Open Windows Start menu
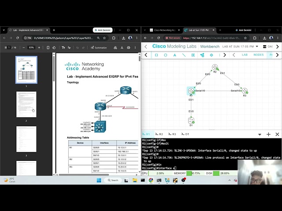282x211 pixels. coord(99,180)
